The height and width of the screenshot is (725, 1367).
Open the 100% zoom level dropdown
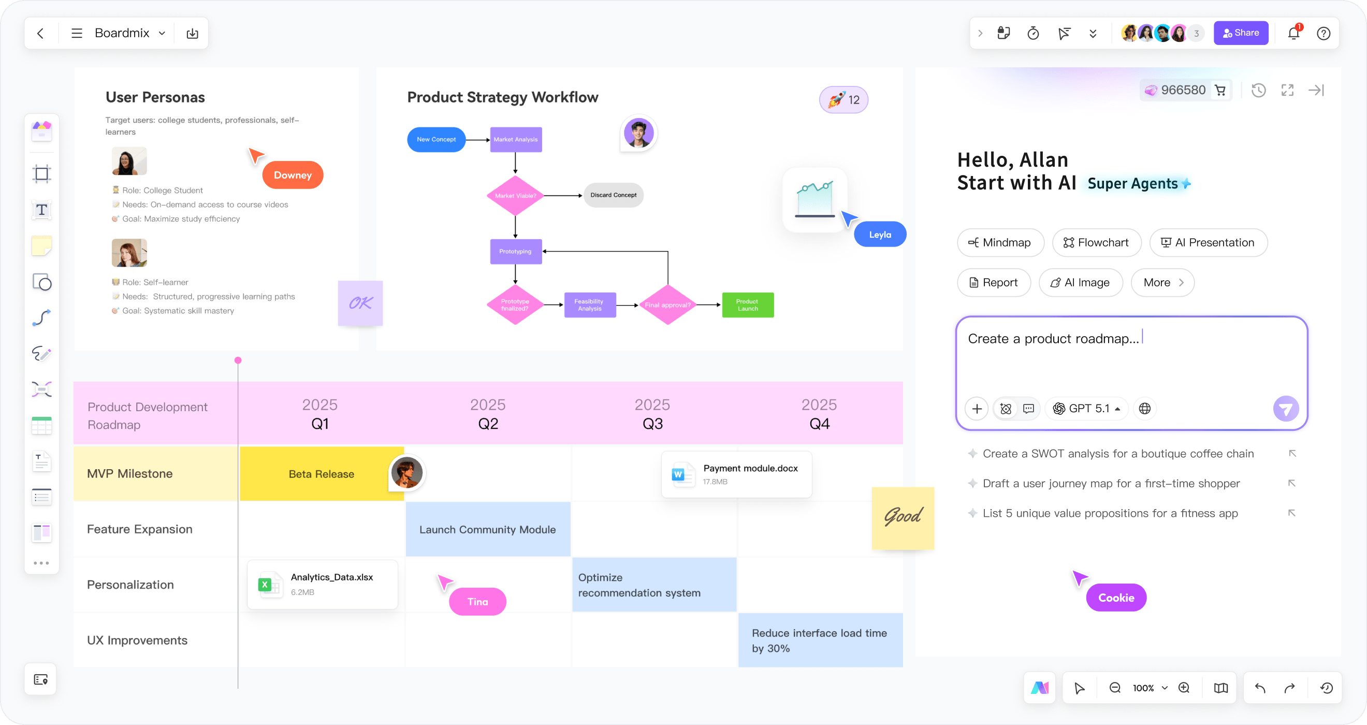click(1150, 688)
